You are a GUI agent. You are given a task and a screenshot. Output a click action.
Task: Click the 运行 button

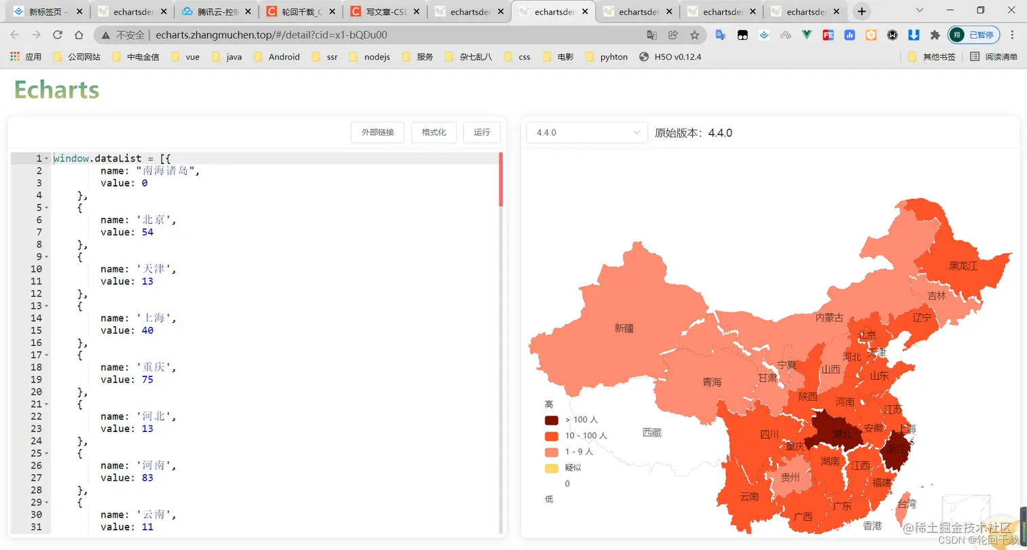coord(482,132)
